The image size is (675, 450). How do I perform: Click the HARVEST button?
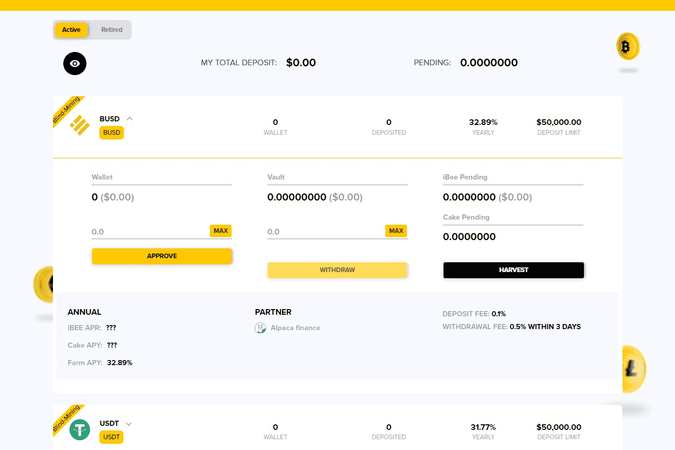[513, 269]
